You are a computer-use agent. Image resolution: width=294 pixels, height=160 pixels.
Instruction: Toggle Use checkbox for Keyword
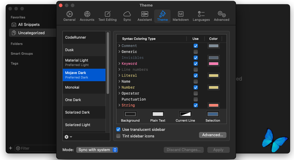[196, 64]
